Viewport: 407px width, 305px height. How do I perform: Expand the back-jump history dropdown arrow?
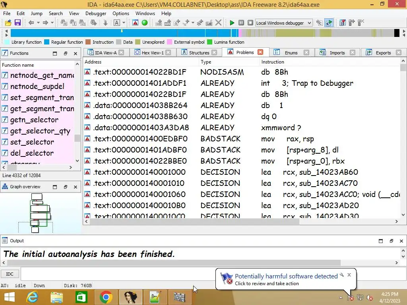38,23
